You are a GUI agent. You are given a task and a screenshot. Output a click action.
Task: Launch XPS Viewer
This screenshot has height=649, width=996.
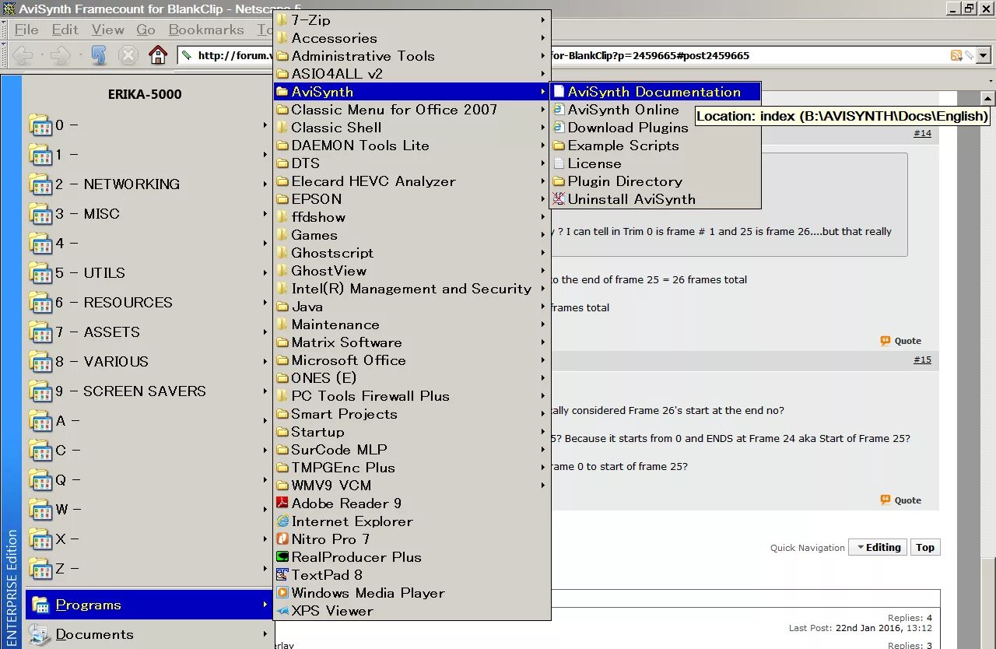[412, 611]
